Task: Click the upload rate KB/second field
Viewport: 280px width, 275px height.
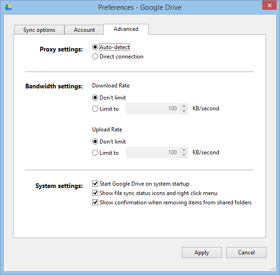Action: (x=153, y=152)
